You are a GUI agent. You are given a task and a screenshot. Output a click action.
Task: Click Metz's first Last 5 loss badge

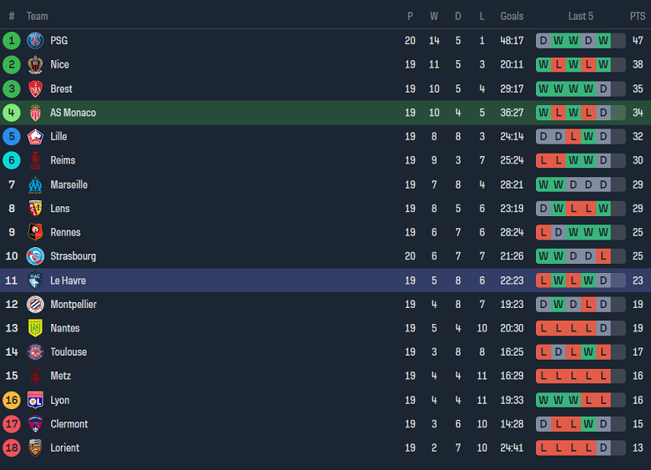coord(543,377)
